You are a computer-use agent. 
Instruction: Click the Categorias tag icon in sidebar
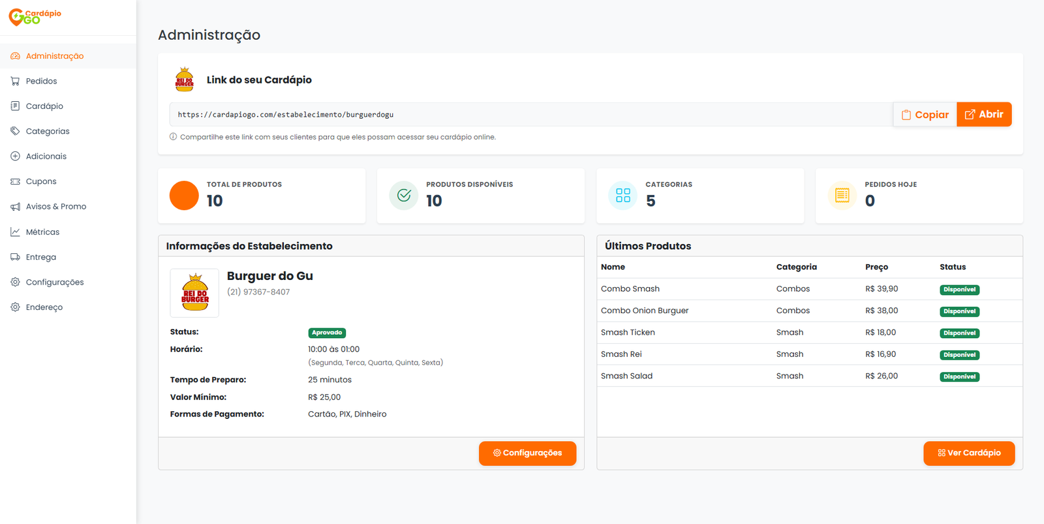[x=15, y=131]
